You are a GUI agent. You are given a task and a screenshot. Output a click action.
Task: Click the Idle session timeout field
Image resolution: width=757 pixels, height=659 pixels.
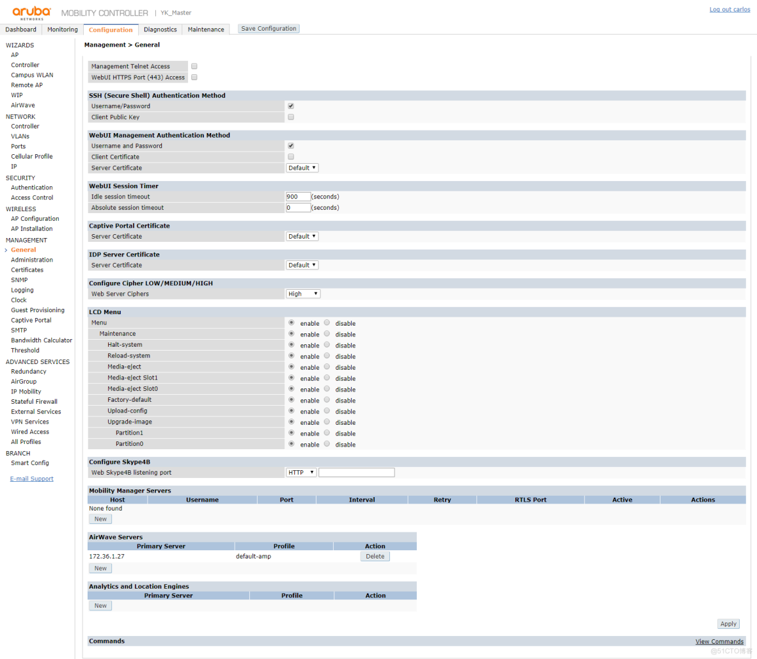[x=298, y=196]
